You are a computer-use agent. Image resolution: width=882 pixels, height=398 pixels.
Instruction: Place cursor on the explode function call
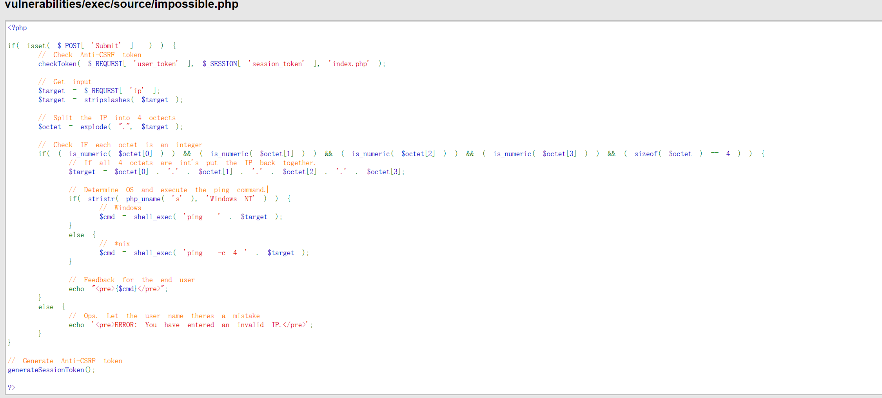tap(93, 127)
